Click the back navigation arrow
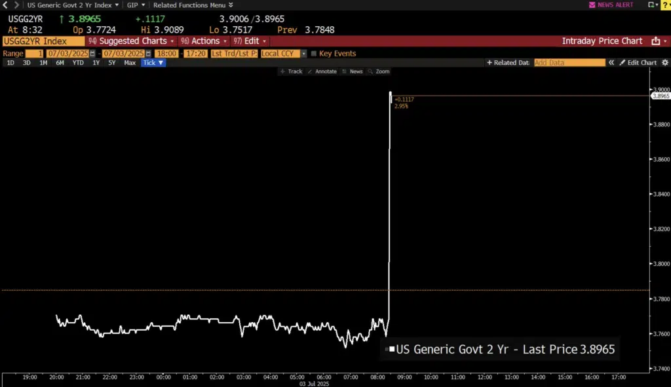This screenshot has width=671, height=387. (7, 5)
